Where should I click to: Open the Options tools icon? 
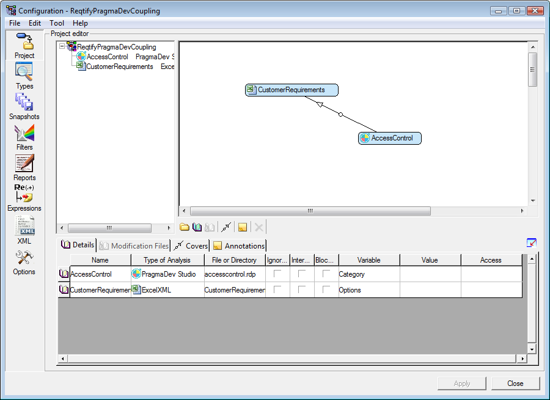pos(24,263)
